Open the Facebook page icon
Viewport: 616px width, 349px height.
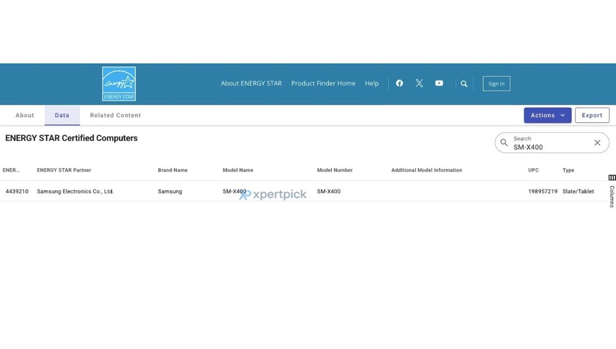(399, 83)
